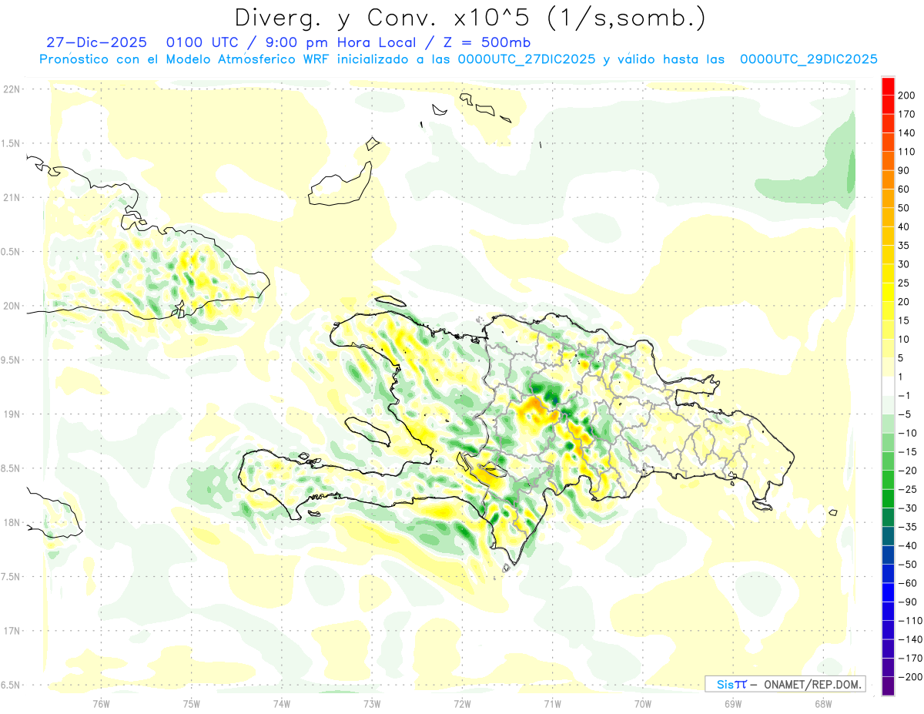This screenshot has width=924, height=714.
Task: Click the '19N' latitude label
Action: click(12, 414)
